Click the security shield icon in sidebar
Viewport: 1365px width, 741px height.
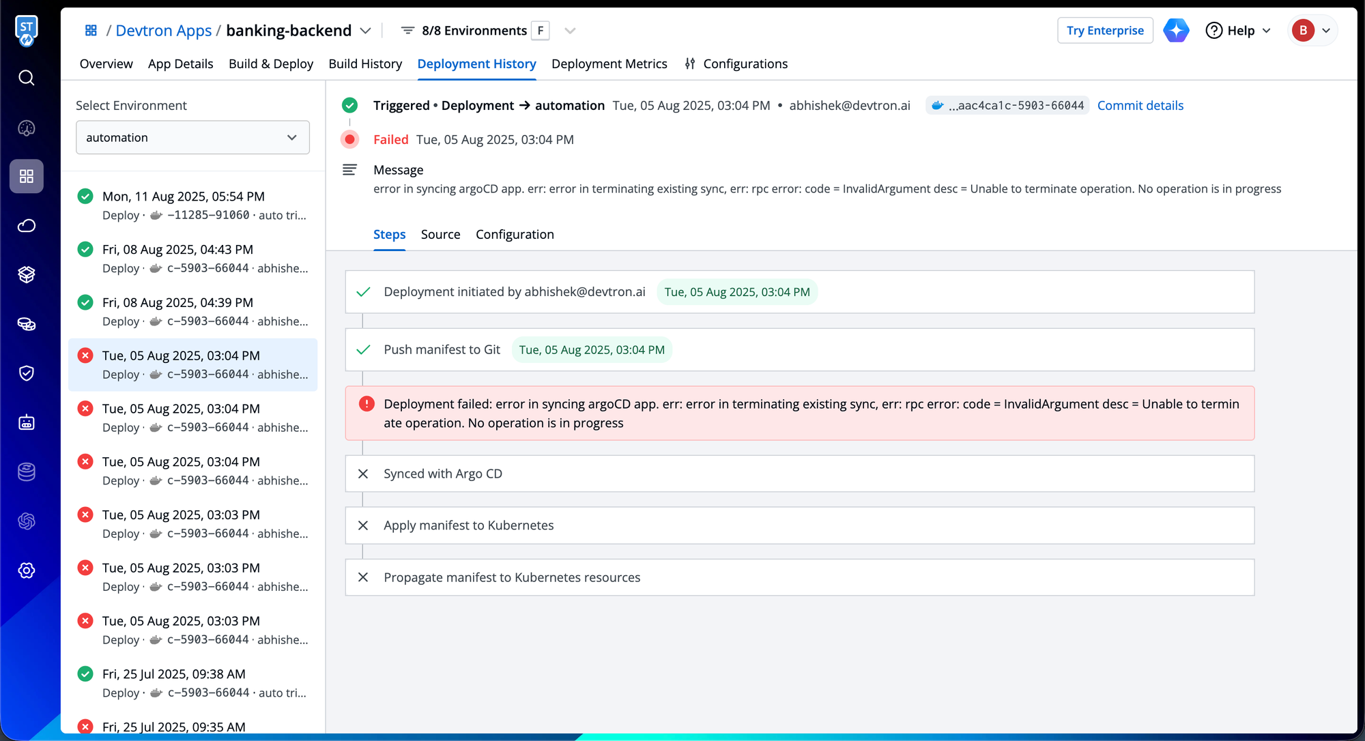[x=27, y=373]
